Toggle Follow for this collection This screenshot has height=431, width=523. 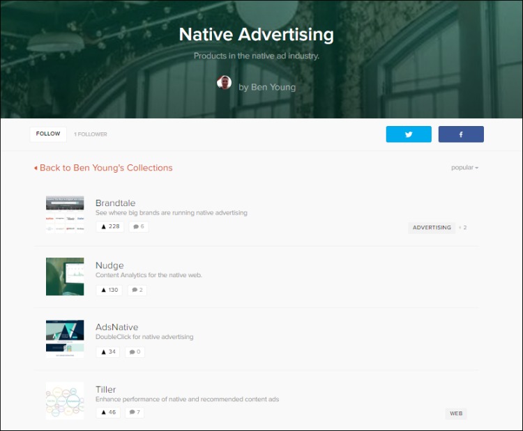(48, 134)
